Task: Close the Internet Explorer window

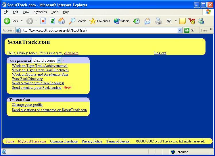Action: click(210, 5)
